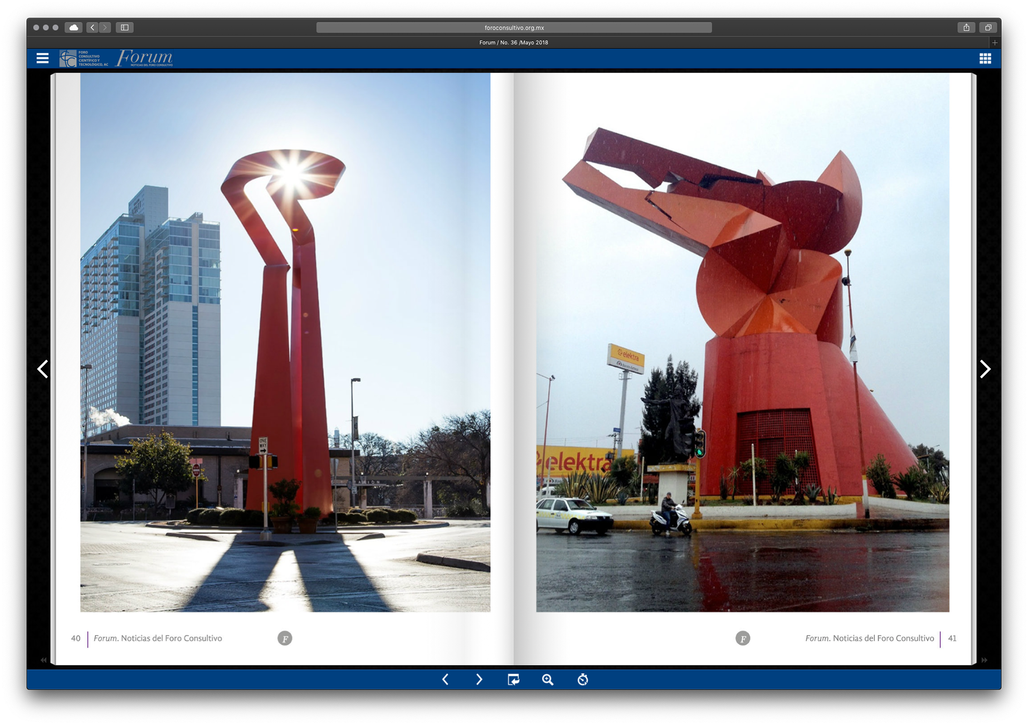Click the go-to-page icon in bottom toolbar

513,679
